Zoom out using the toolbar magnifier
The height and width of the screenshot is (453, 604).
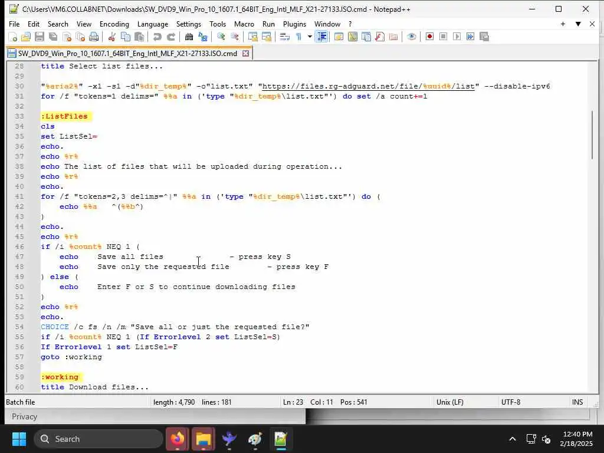coord(235,37)
